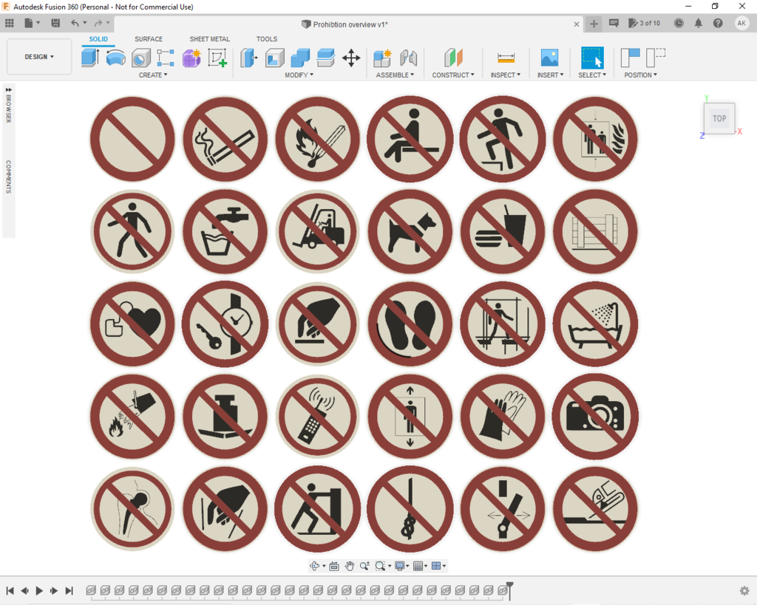Redo the last undone action
This screenshot has height=605, width=757.
point(98,23)
